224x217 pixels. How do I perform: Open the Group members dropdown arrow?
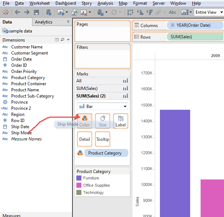point(165,12)
